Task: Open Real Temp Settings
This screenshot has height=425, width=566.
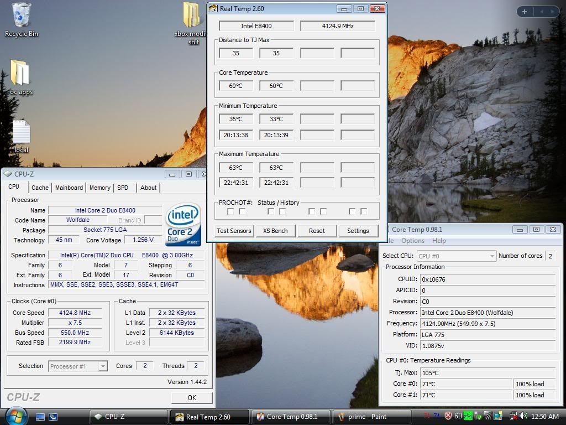Action: [x=358, y=231]
